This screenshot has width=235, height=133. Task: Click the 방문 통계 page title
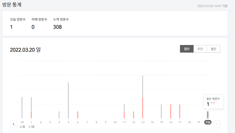tap(12, 5)
